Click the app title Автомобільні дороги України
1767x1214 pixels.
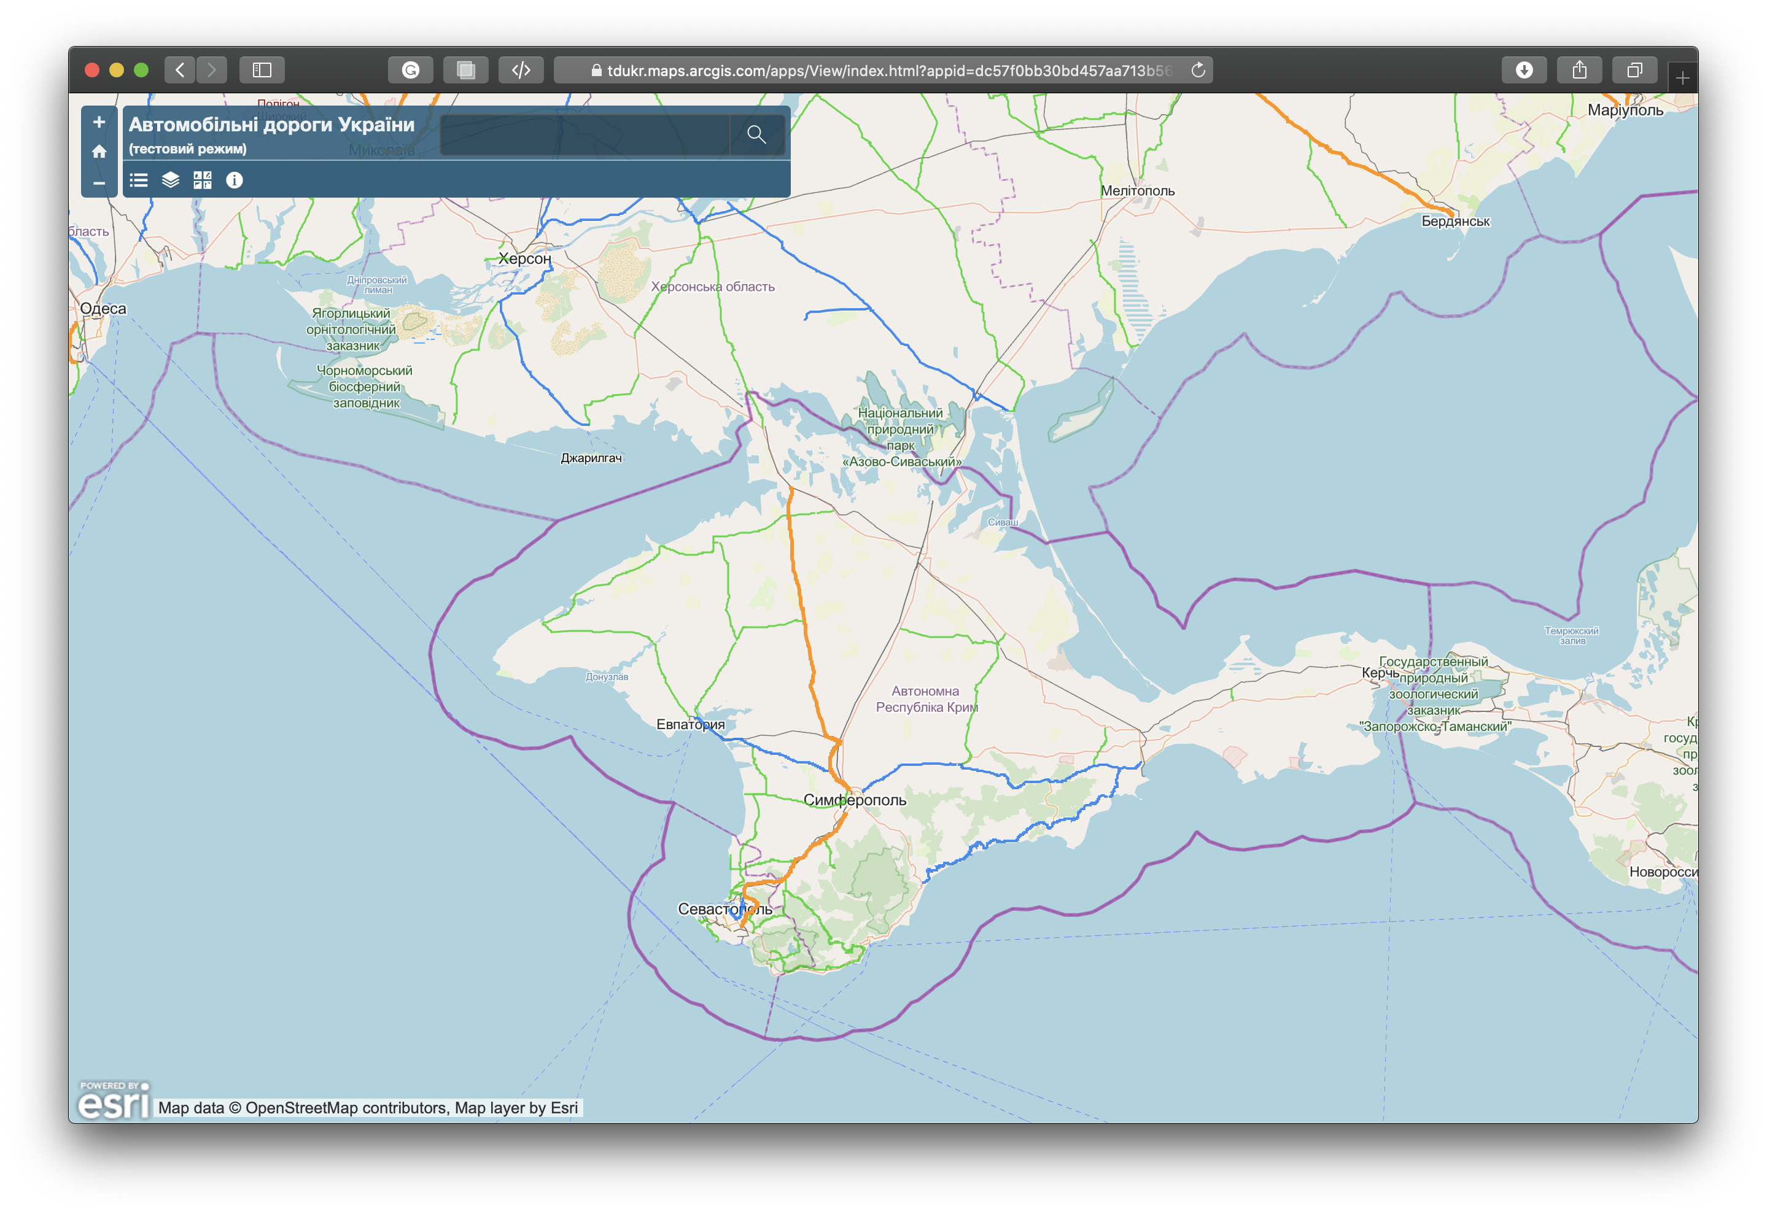click(x=271, y=125)
